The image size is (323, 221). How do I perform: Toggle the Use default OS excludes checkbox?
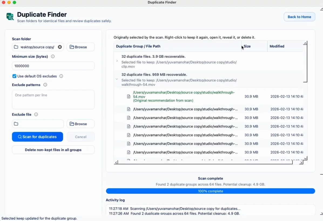14,76
